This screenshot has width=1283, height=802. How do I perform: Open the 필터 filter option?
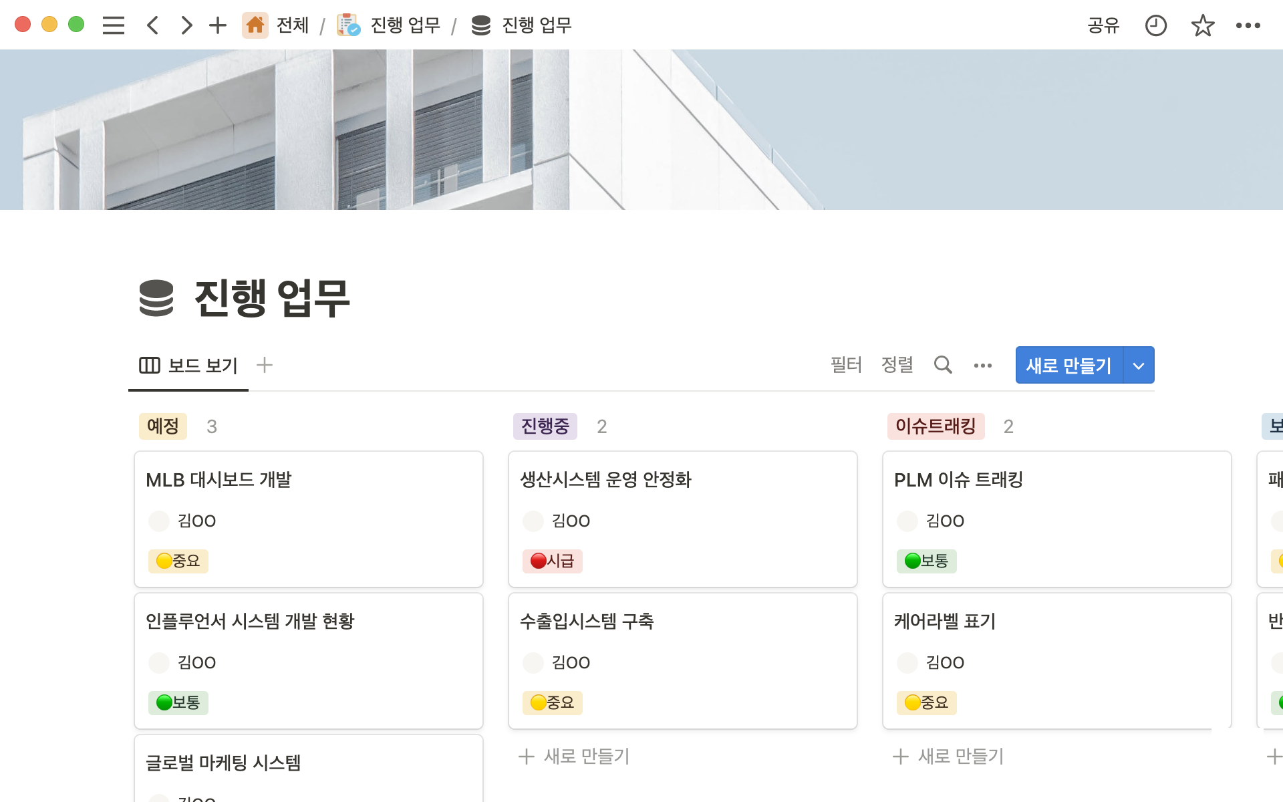pyautogui.click(x=846, y=365)
